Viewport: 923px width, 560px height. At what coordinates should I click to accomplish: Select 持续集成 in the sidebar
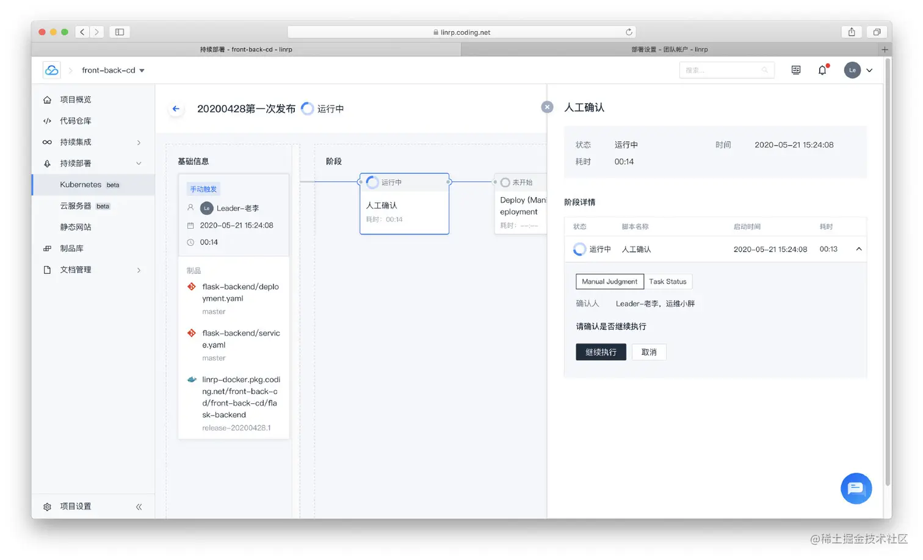[x=75, y=142]
